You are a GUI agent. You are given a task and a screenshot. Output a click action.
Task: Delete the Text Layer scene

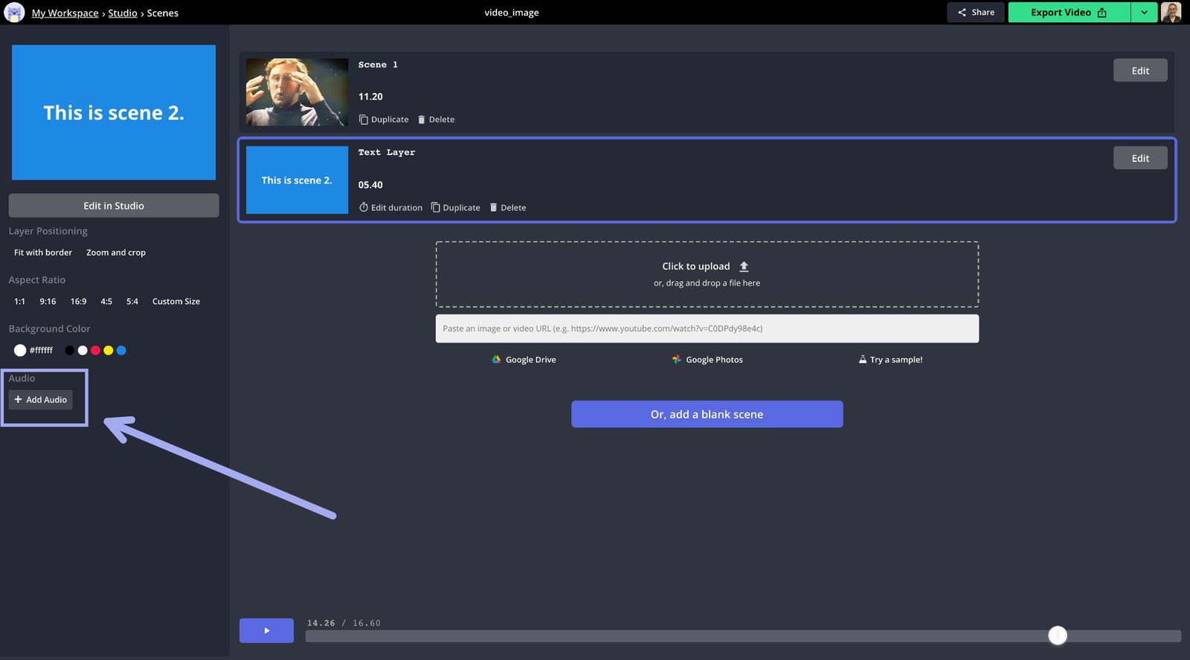(x=507, y=208)
